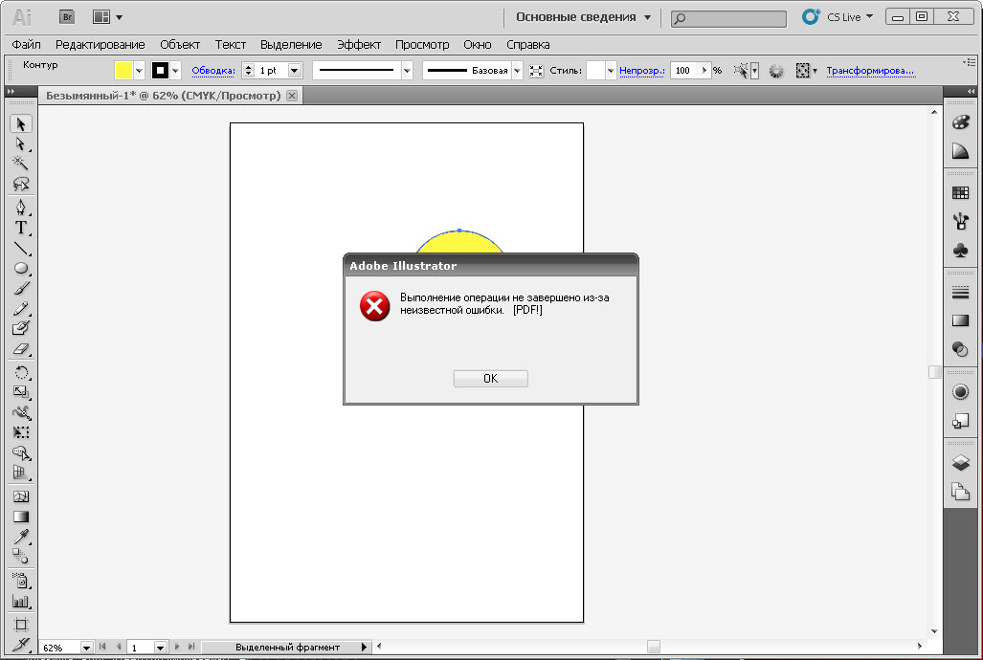Image resolution: width=983 pixels, height=660 pixels.
Task: Select the Perspective Grid tool
Action: pyautogui.click(x=21, y=473)
